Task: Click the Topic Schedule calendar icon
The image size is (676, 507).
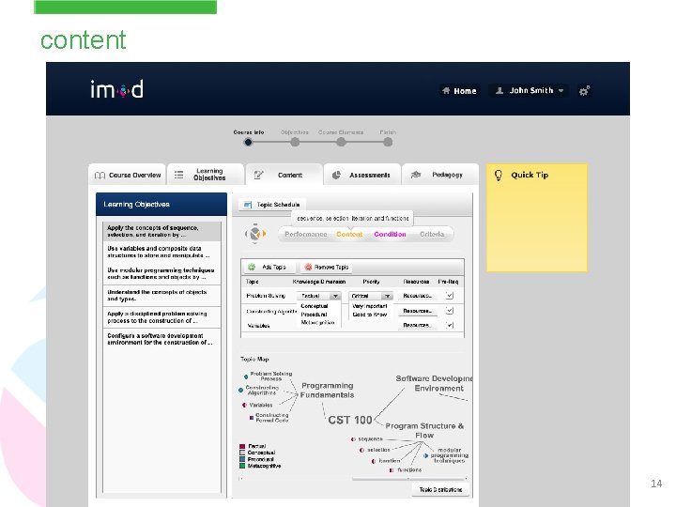Action: pos(248,205)
